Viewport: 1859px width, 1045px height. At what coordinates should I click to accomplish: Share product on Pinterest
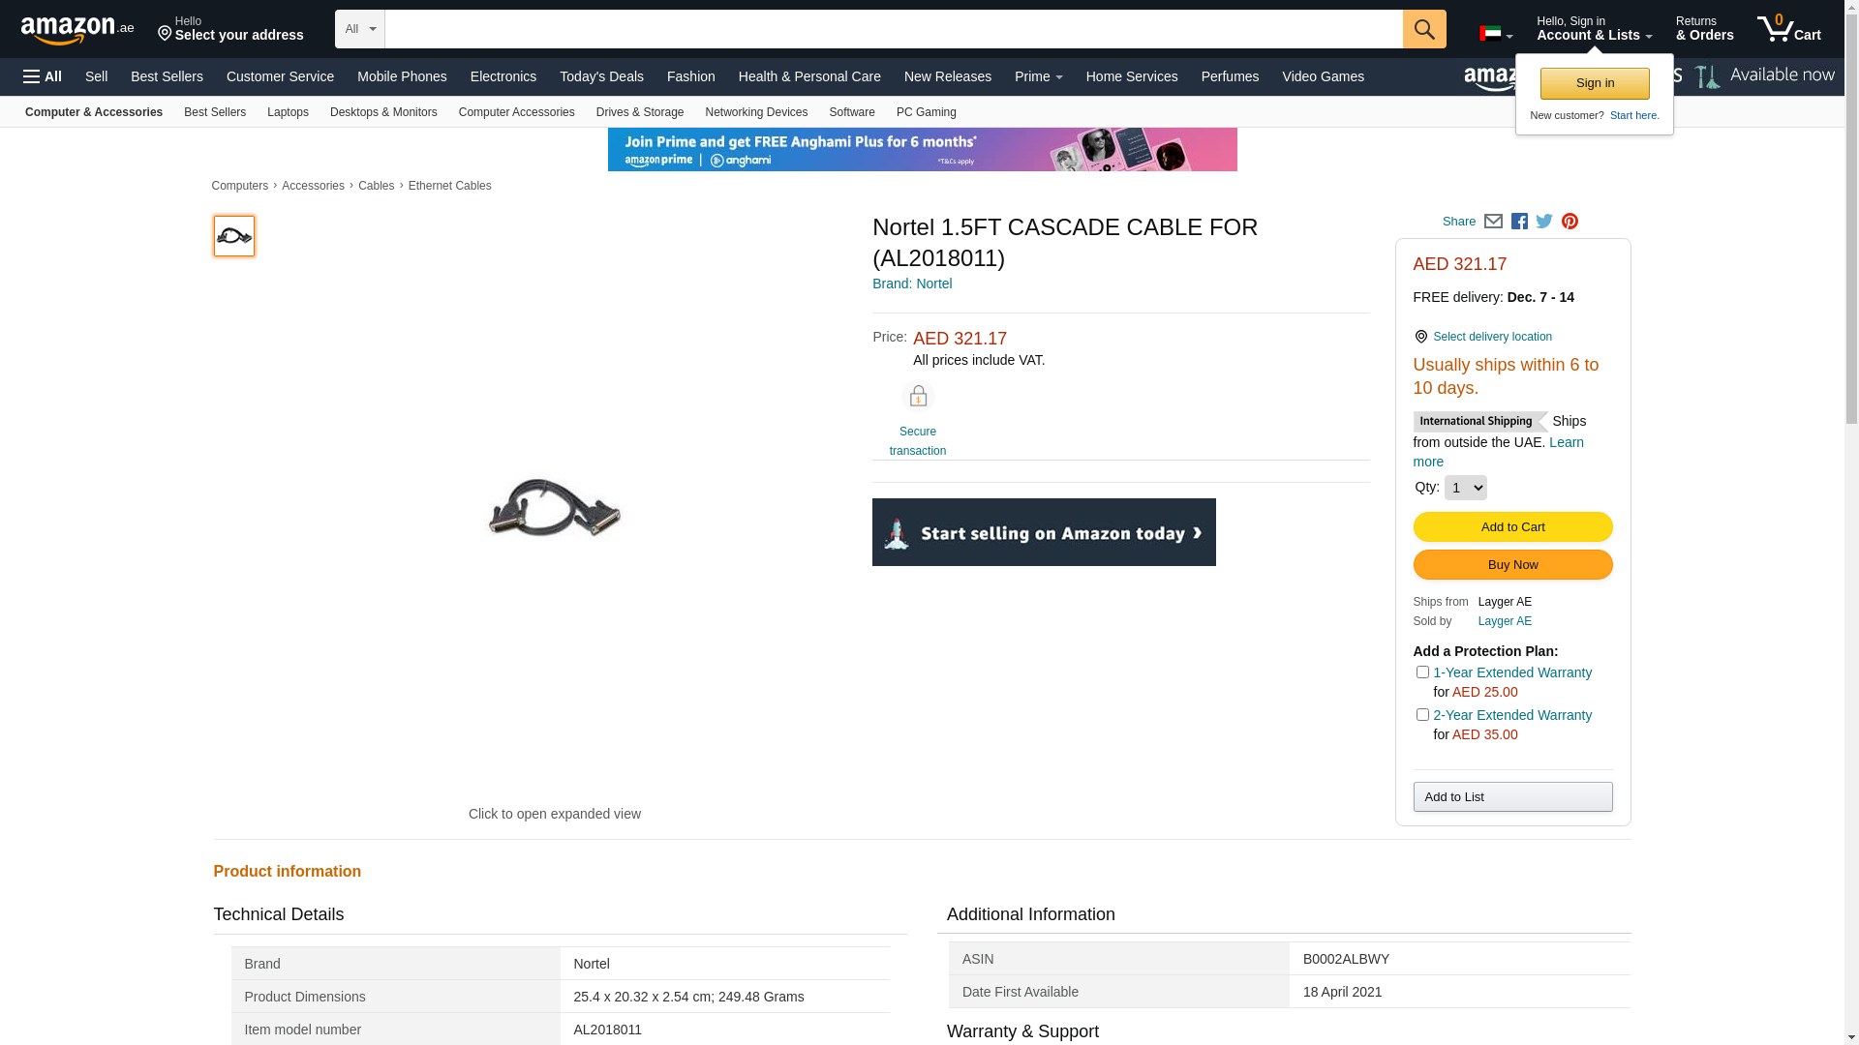[x=1569, y=222]
